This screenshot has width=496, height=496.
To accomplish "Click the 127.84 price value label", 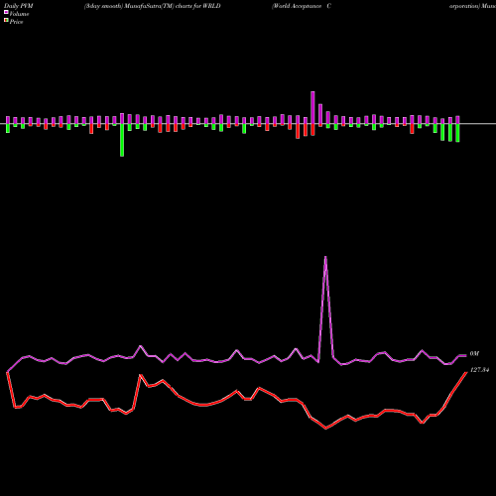I will [x=479, y=370].
